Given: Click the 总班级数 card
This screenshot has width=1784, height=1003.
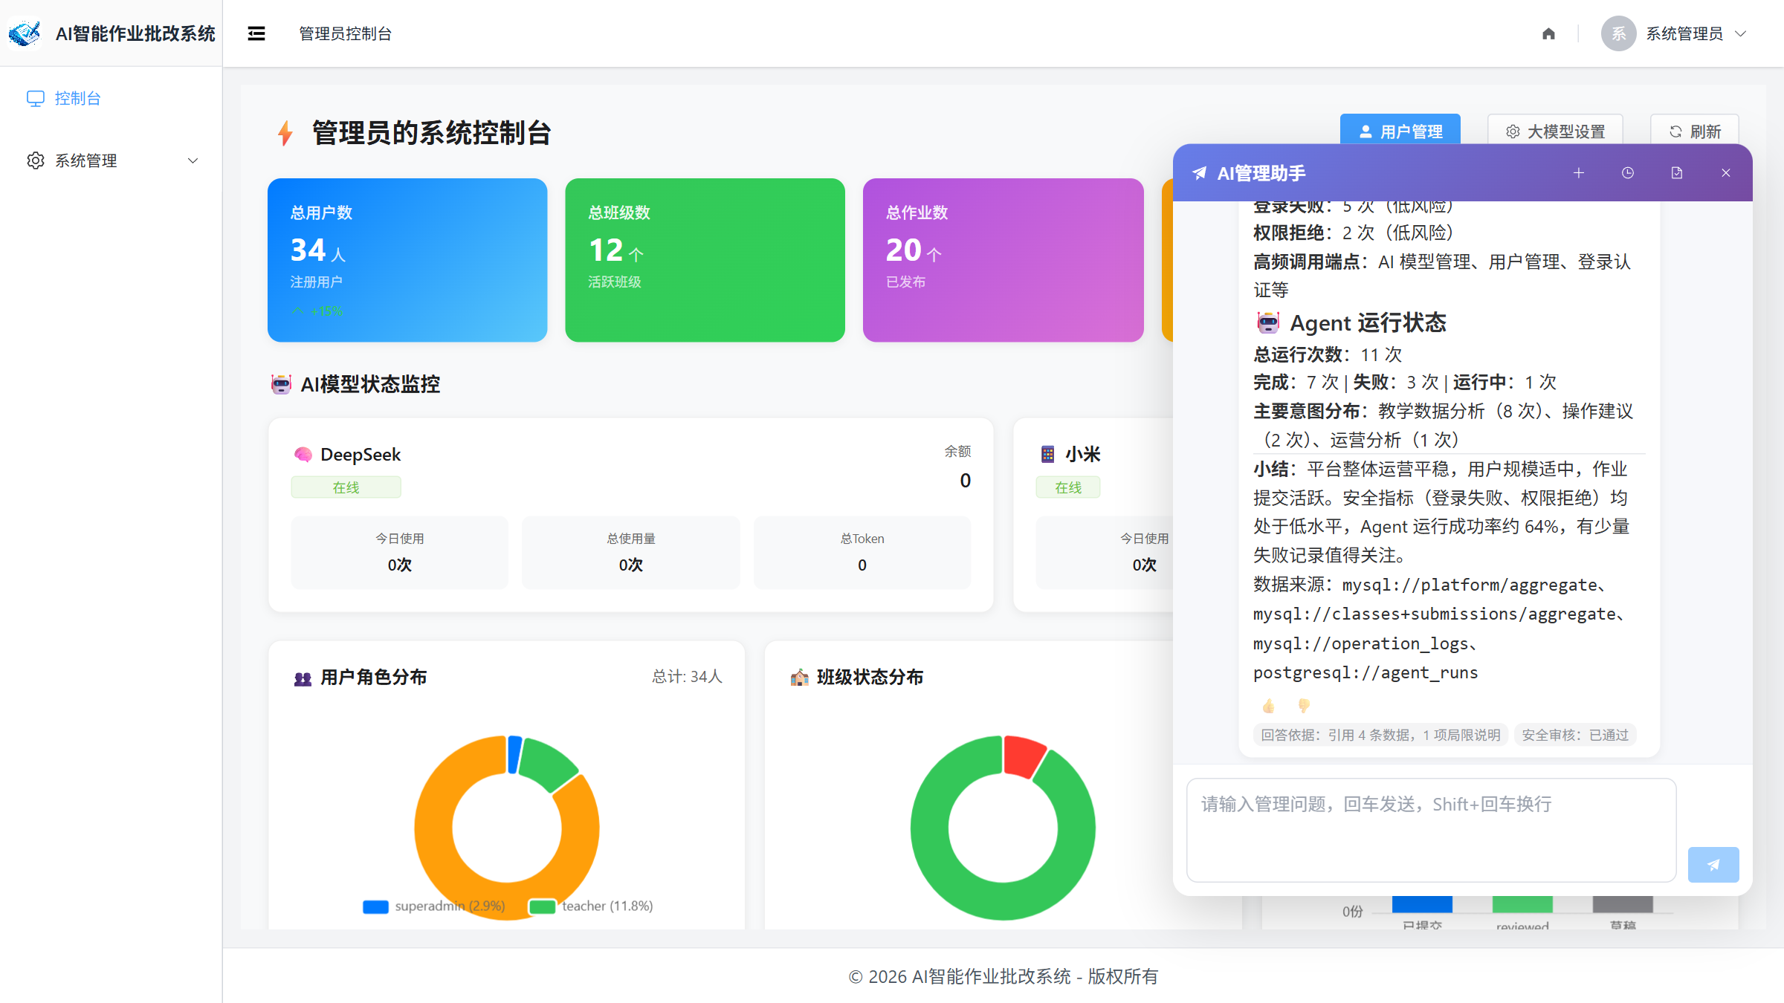Looking at the screenshot, I should (x=705, y=260).
